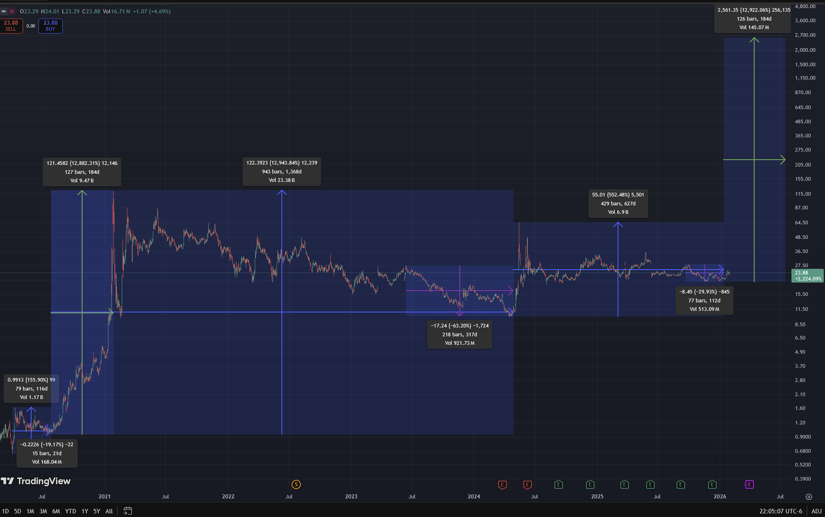Screen dimensions: 825x517
Task: Switch range to All
Action: tap(109, 511)
